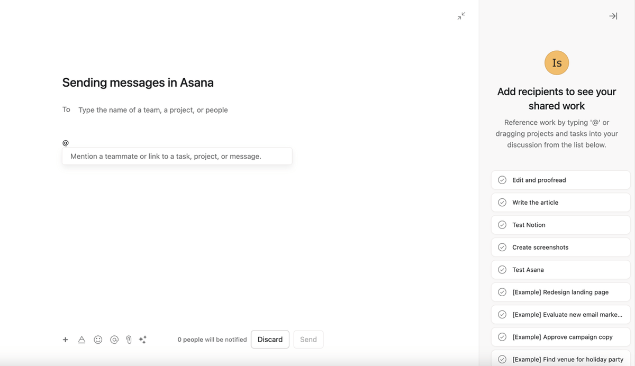635x366 pixels.
Task: Insert an emoji using the smiley icon
Action: (x=98, y=340)
